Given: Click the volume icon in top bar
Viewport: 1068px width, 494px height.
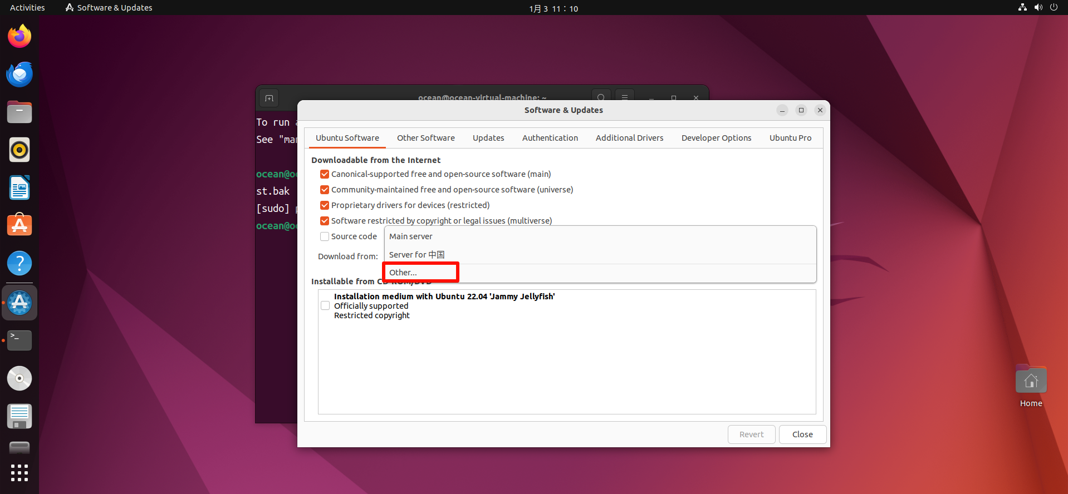Looking at the screenshot, I should [1038, 8].
